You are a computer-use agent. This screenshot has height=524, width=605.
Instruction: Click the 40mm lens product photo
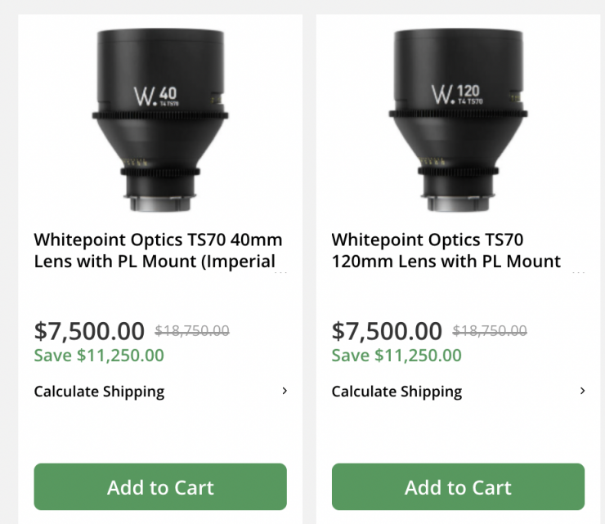point(159,119)
